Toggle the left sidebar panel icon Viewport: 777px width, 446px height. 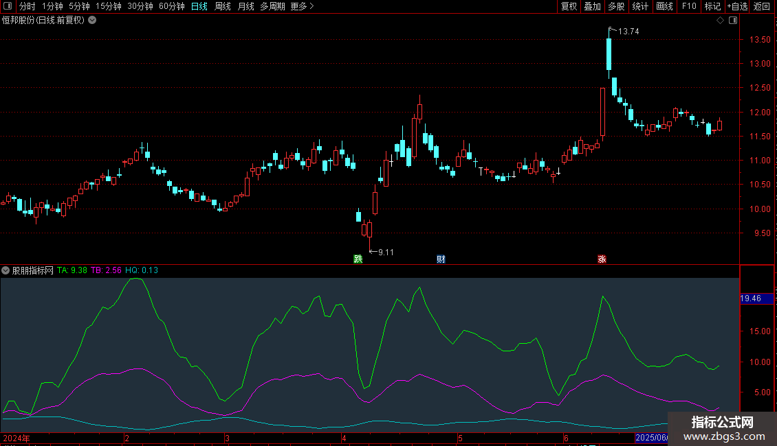coord(8,6)
